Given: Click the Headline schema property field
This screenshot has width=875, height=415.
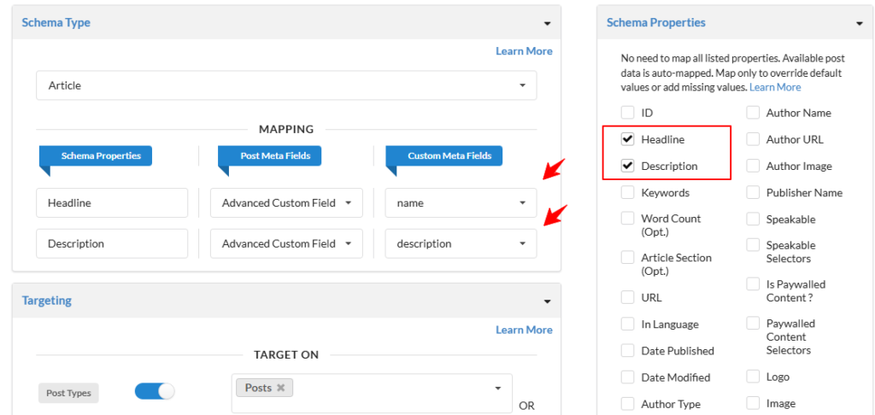Looking at the screenshot, I should (x=112, y=203).
